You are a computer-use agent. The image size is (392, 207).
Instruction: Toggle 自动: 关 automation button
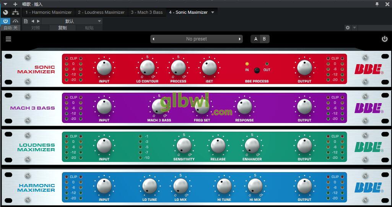click(x=10, y=28)
